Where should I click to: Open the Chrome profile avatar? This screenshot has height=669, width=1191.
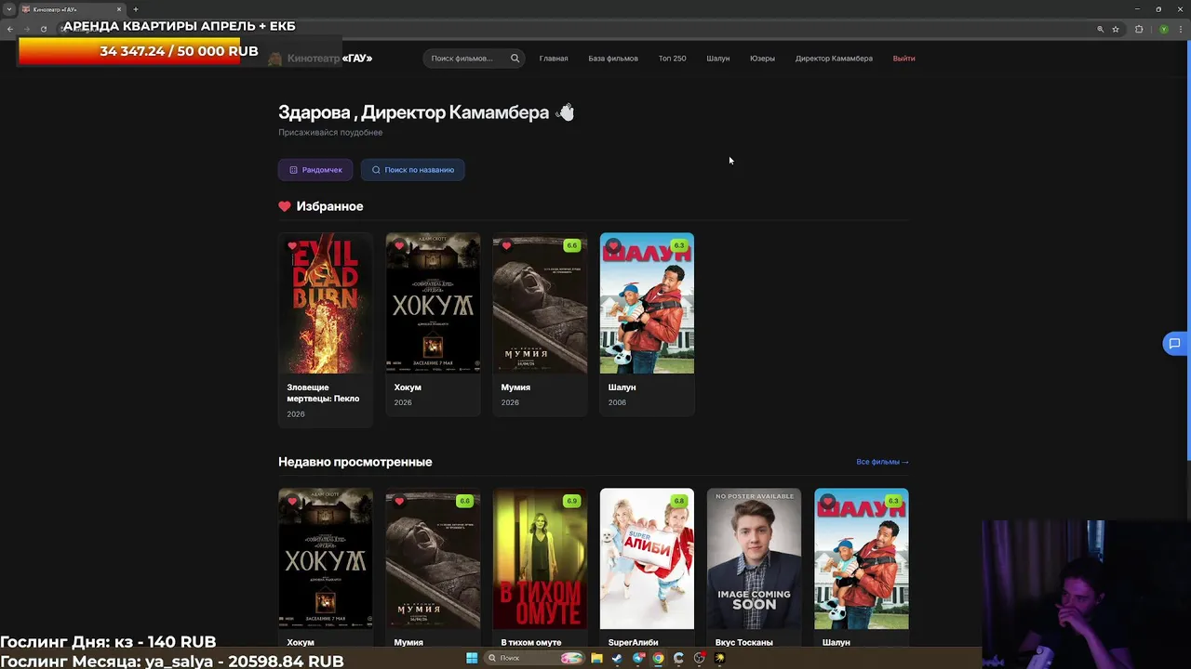[x=1163, y=29]
